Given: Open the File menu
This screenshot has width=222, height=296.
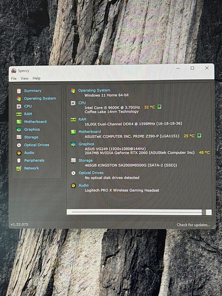Looking at the screenshot, I should tap(13, 78).
